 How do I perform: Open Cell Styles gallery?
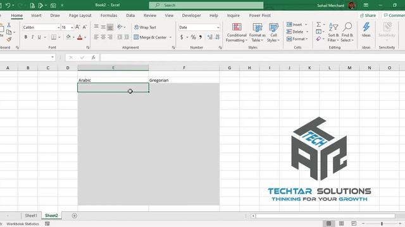(x=273, y=32)
